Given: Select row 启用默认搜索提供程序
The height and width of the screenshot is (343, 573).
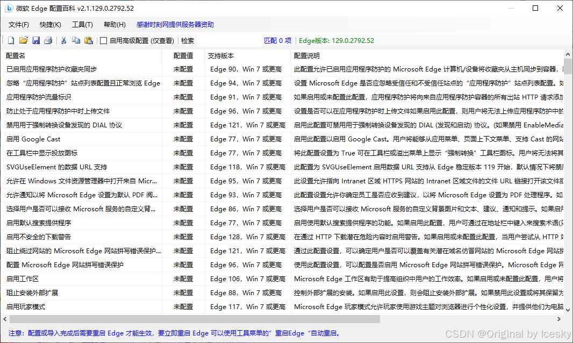Looking at the screenshot, I should coord(282,223).
